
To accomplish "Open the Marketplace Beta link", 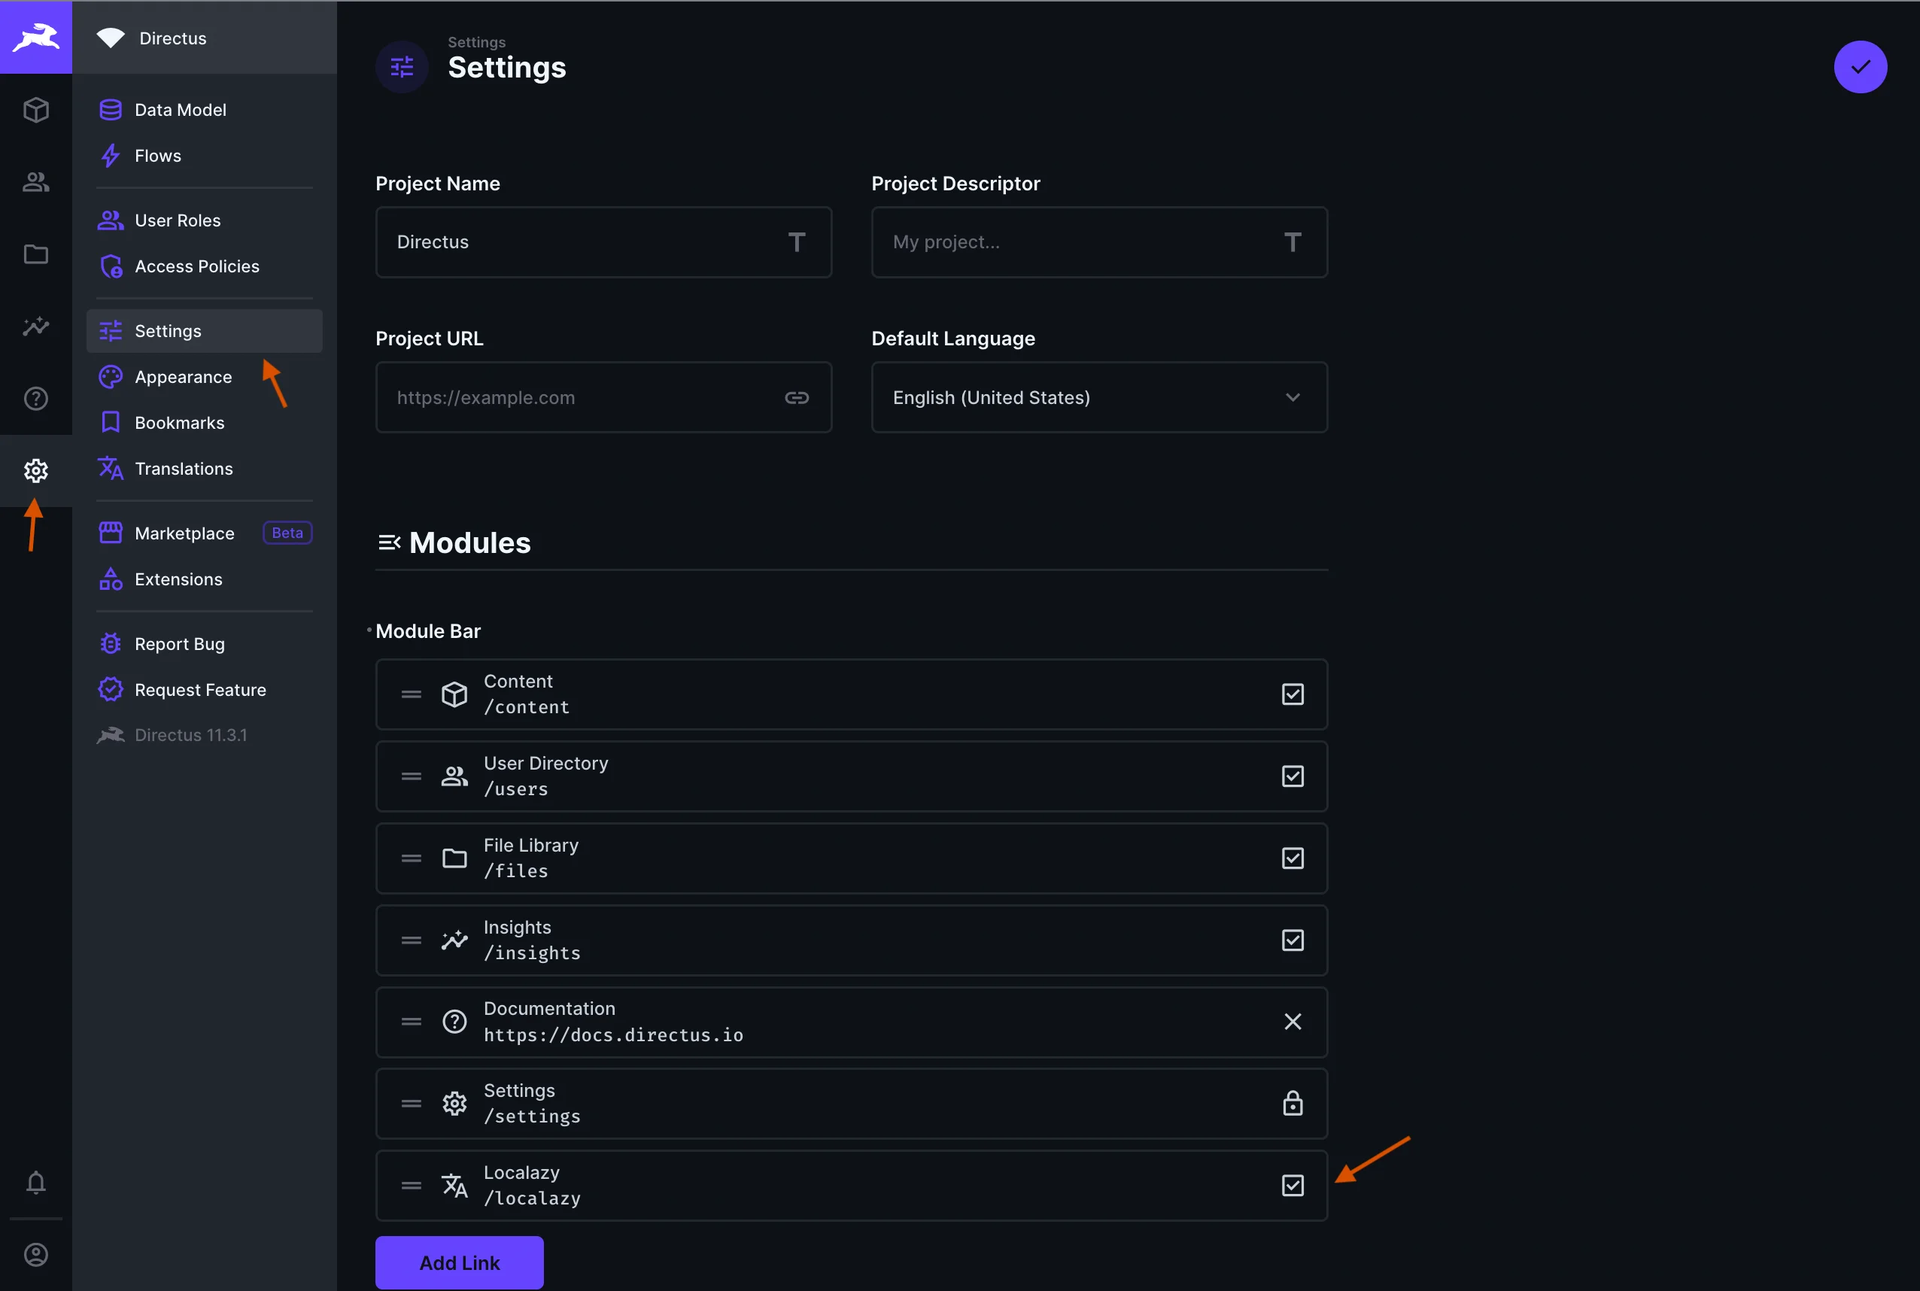I will [x=184, y=533].
